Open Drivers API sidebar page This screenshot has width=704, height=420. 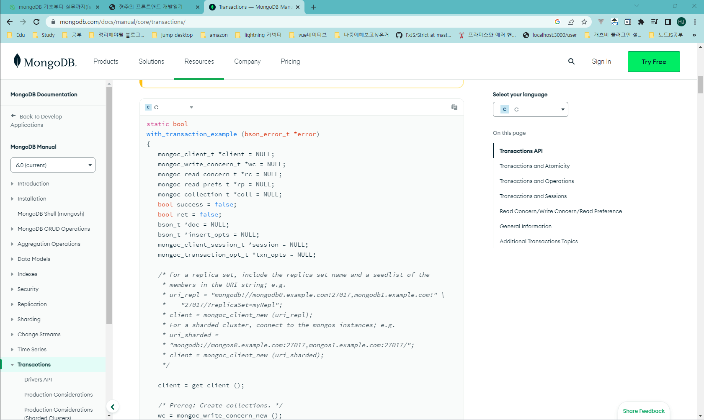point(38,380)
